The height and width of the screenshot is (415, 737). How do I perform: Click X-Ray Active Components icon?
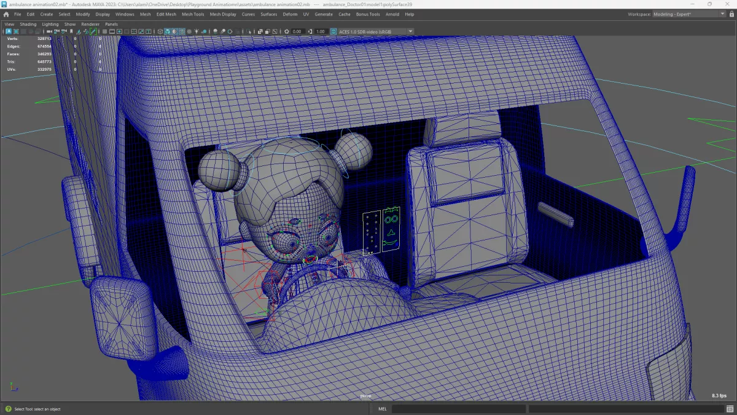click(268, 31)
